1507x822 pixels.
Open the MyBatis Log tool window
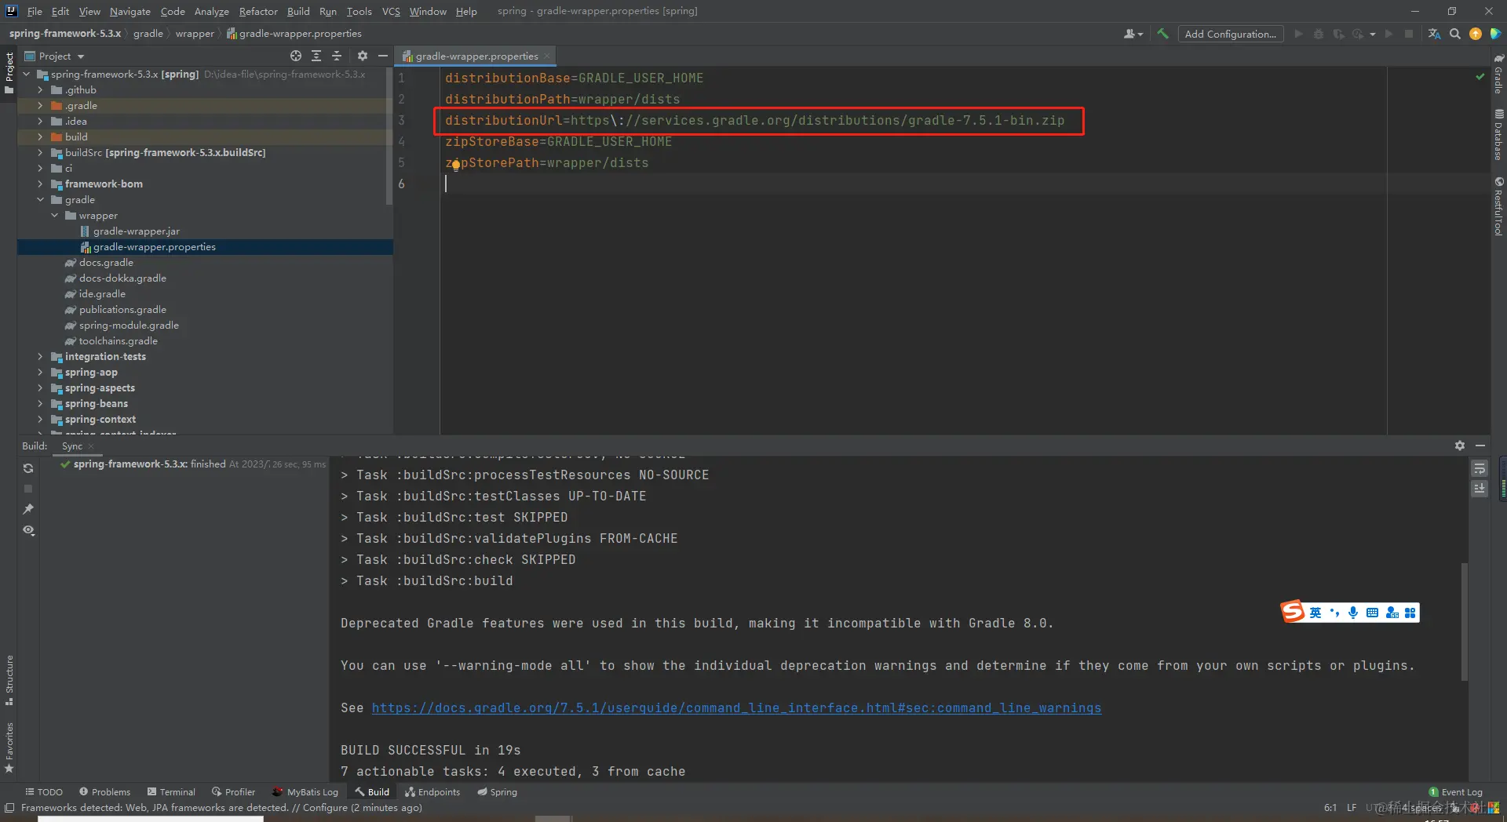305,792
